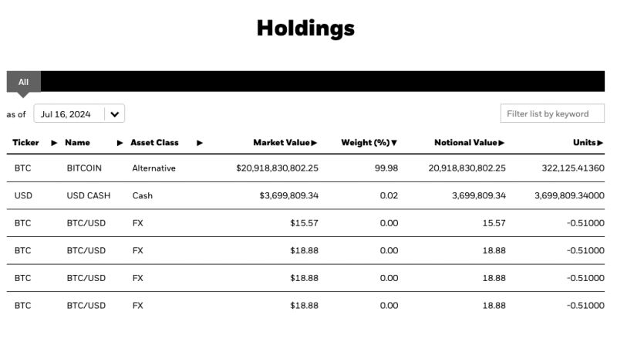Select the USD CASH row name
Image resolution: width=617 pixels, height=339 pixels.
[88, 195]
